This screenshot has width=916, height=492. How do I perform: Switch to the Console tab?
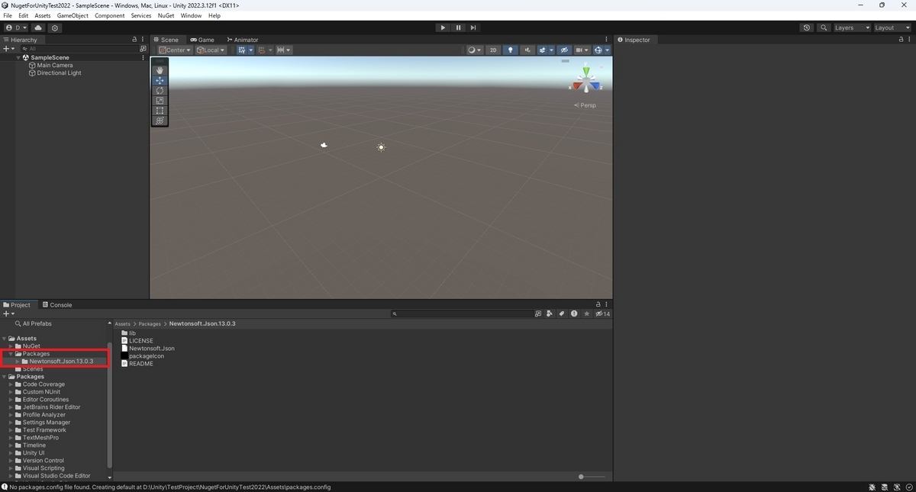(x=58, y=304)
